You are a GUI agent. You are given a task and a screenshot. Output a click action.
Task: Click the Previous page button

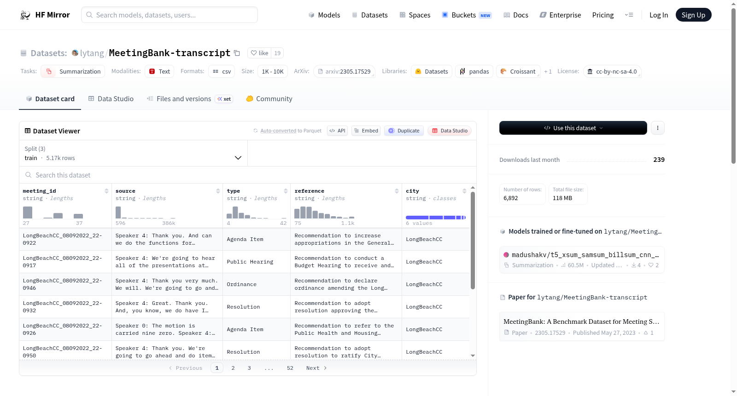[x=186, y=368]
